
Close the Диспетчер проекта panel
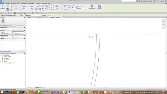[x=25, y=54]
